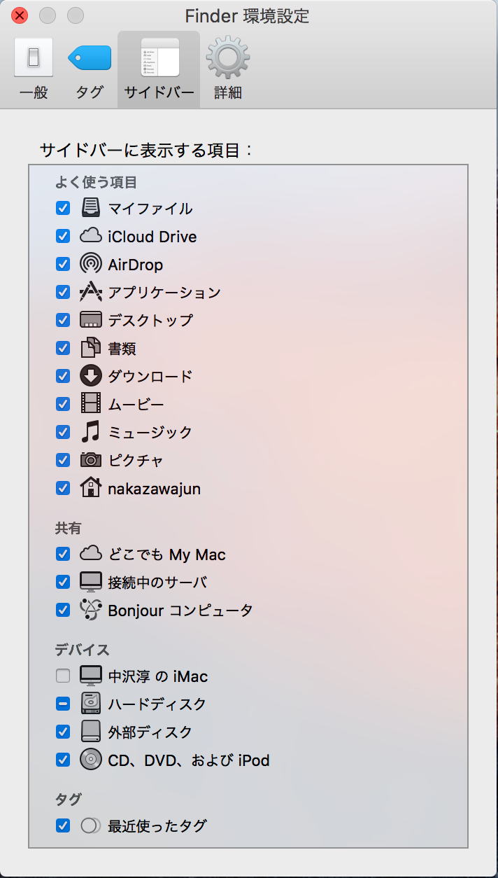Click the 接続中のサーバ monitor icon

click(x=91, y=582)
